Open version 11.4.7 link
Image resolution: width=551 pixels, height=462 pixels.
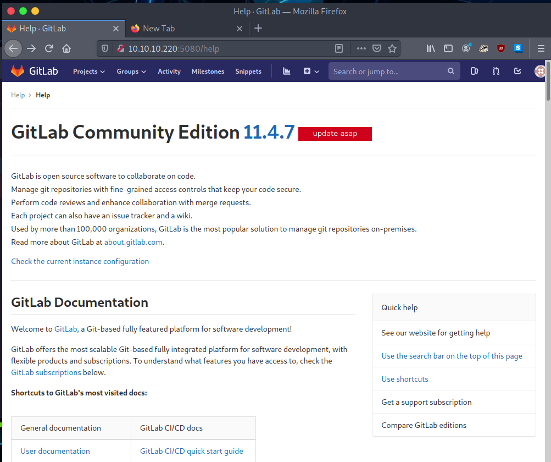[x=269, y=133]
